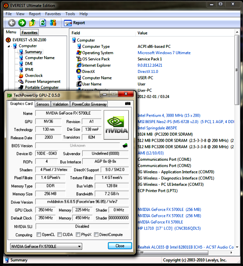This screenshot has width=243, height=266.
Task: Click the User Name row icon
Action: [79, 84]
